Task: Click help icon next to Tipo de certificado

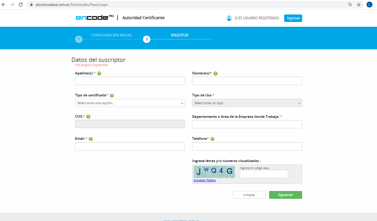Action: (x=112, y=96)
